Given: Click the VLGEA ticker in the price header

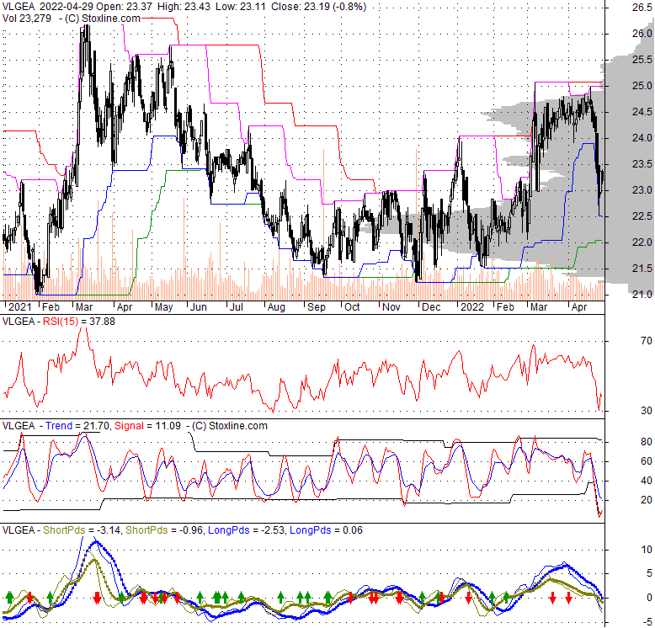Looking at the screenshot, I should (x=19, y=7).
